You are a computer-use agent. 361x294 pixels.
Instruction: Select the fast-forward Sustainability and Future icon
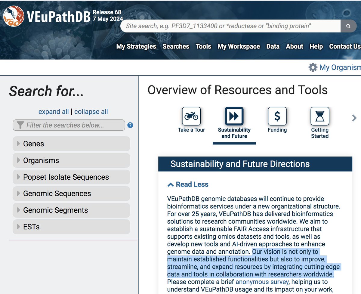pos(234,116)
